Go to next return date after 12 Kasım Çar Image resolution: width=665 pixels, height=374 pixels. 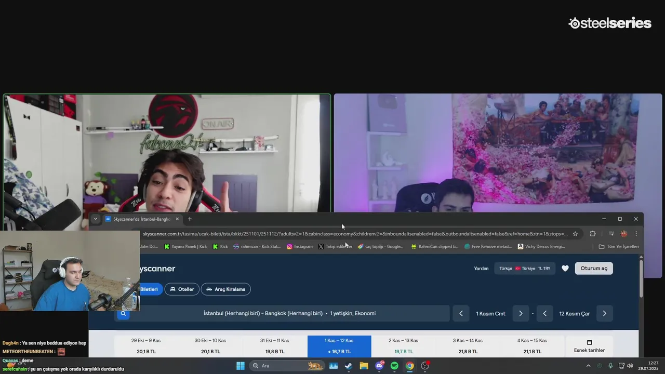pos(604,314)
